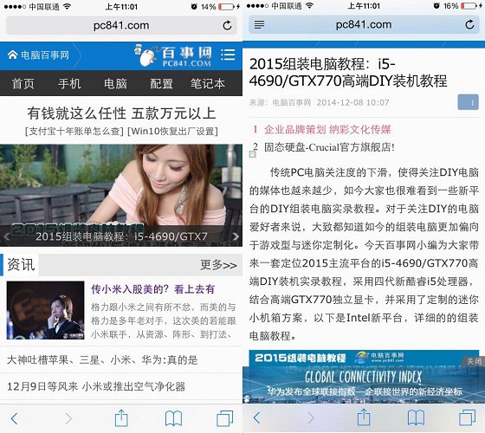Screen dimensions: 485x433
Task: Tap Wi-Fi icon in left status bar
Action: (x=67, y=6)
